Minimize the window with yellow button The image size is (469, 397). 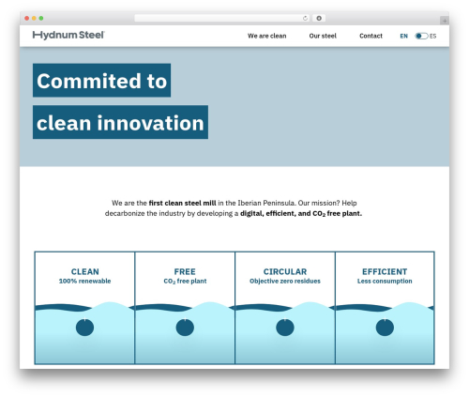[34, 18]
